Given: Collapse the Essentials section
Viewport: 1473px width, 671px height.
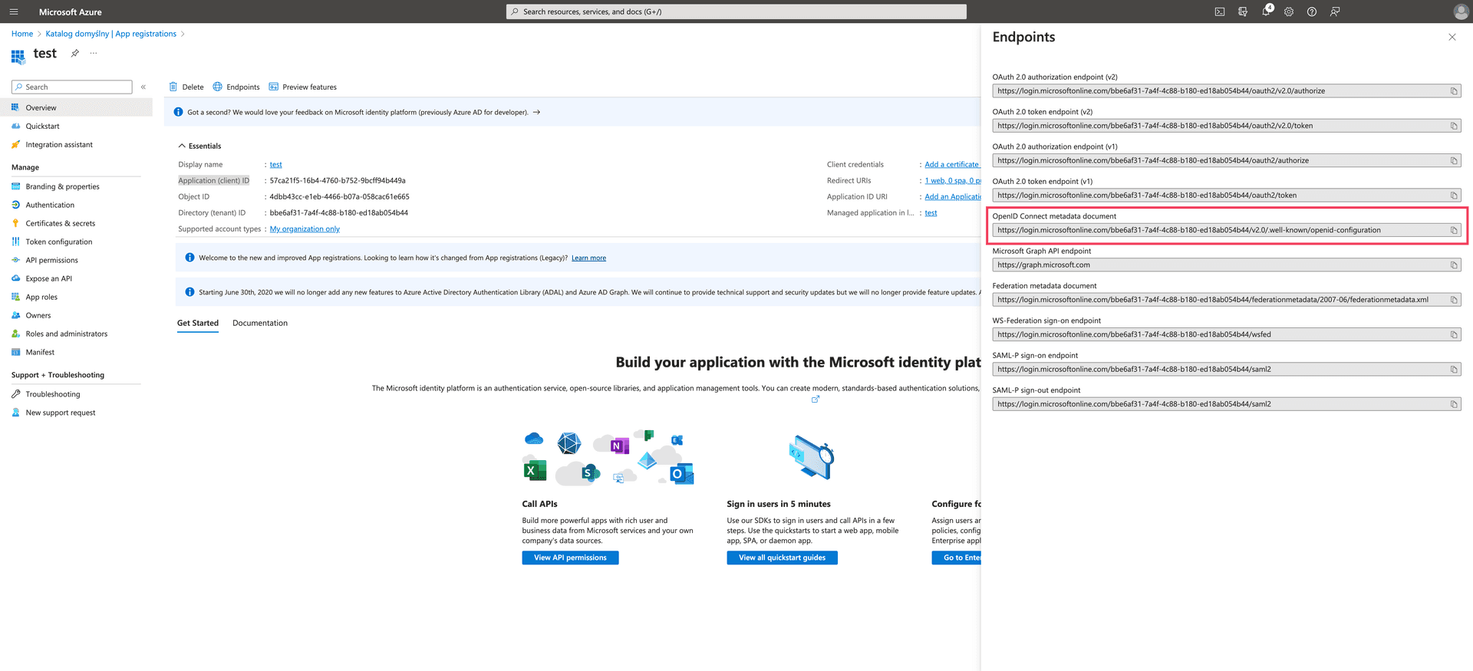Looking at the screenshot, I should pos(182,146).
